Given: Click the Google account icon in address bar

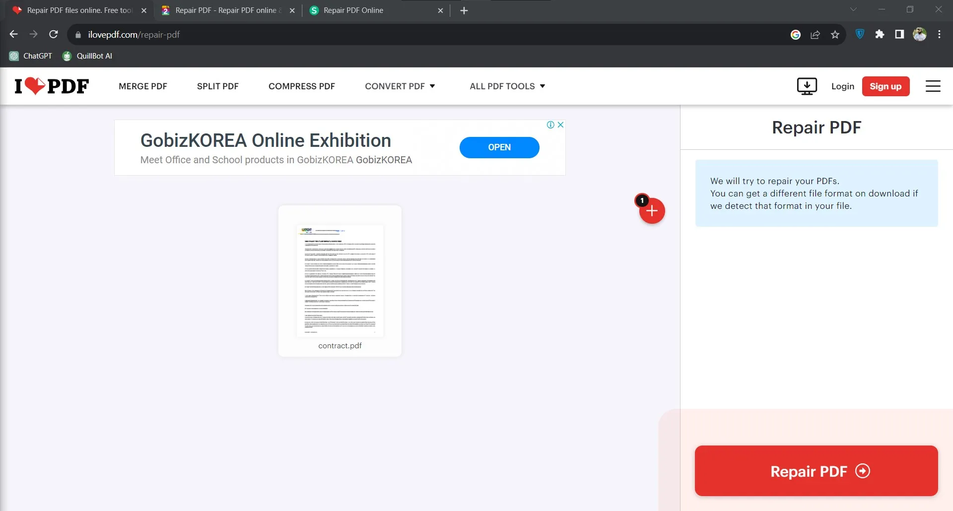Looking at the screenshot, I should tap(796, 35).
